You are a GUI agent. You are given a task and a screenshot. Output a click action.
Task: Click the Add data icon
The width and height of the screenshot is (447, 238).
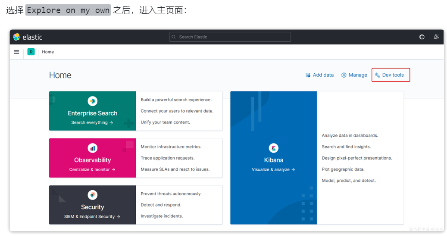coord(308,75)
